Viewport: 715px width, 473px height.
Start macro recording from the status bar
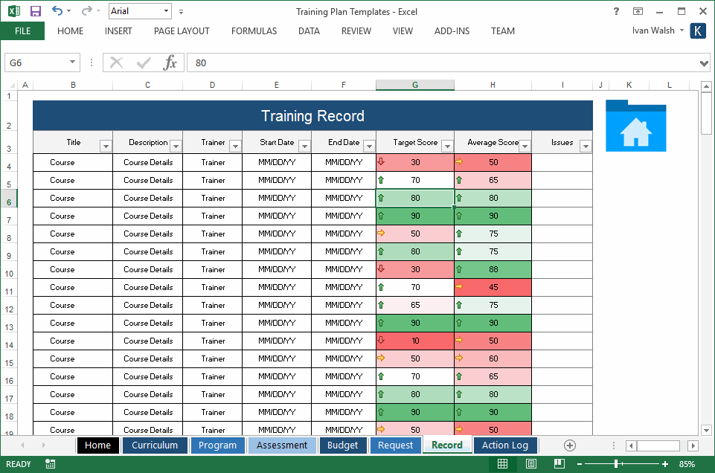(49, 463)
